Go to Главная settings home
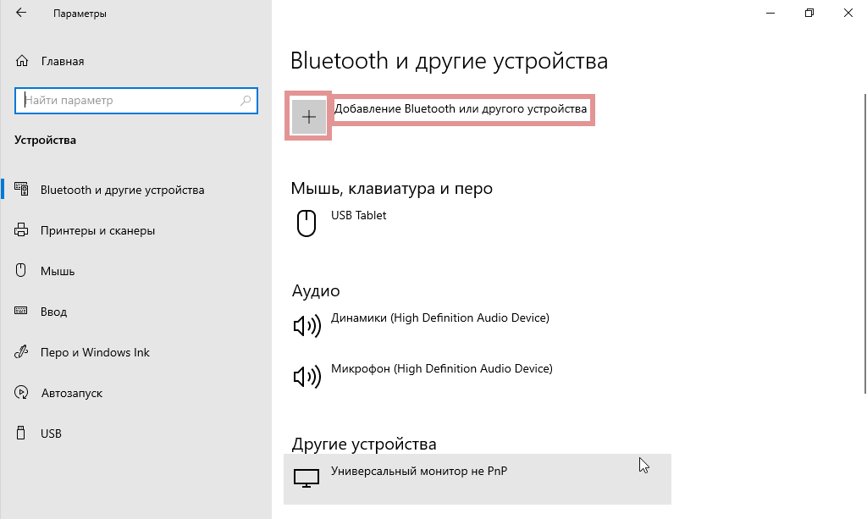Viewport: 867px width, 519px height. (x=62, y=61)
